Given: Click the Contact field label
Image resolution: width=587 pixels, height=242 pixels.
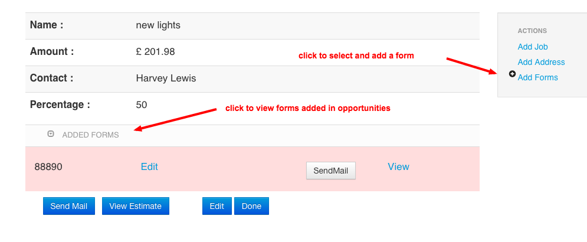Looking at the screenshot, I should [52, 78].
